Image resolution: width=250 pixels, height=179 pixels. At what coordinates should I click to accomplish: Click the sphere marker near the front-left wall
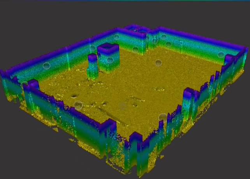pos(78,105)
